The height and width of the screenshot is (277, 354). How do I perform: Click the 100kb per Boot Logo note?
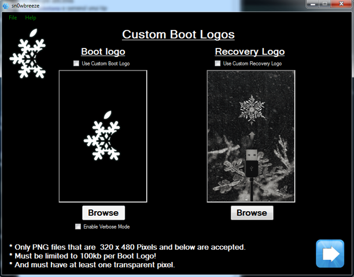(83, 256)
